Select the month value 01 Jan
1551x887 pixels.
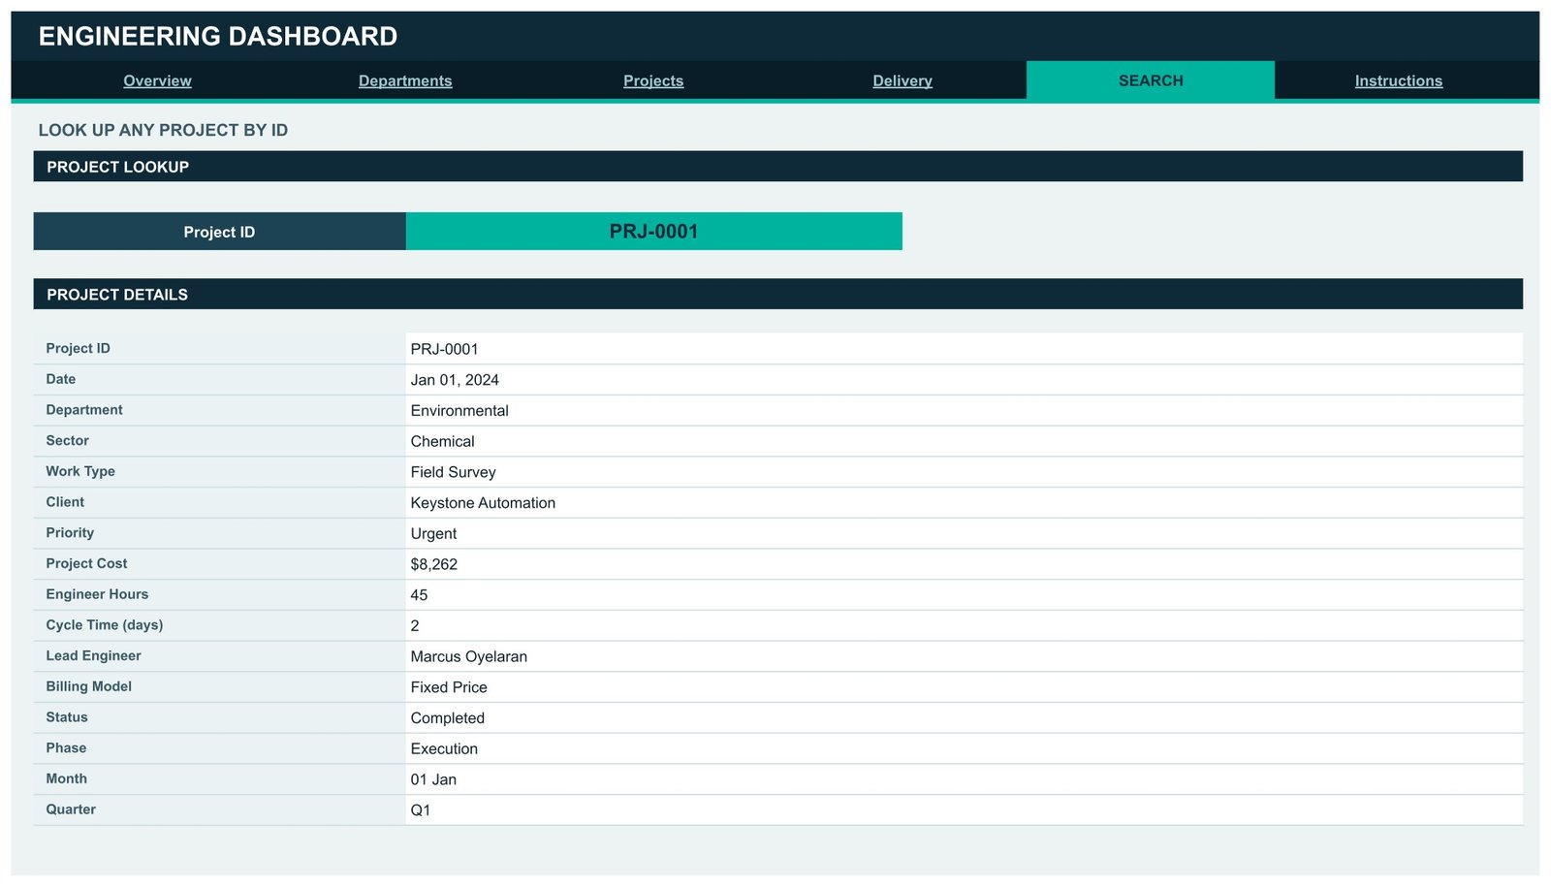433,779
